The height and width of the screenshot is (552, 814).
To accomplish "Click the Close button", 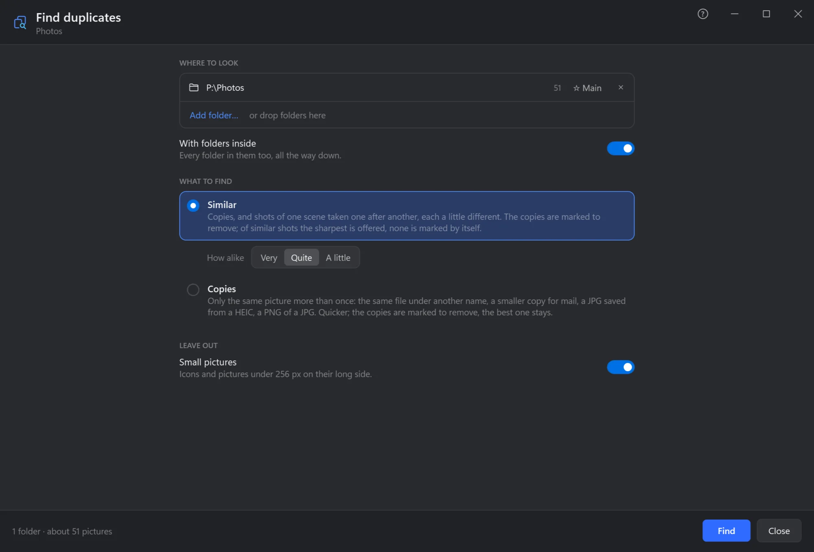I will [x=779, y=531].
